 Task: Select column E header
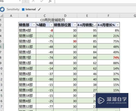[87, 16]
